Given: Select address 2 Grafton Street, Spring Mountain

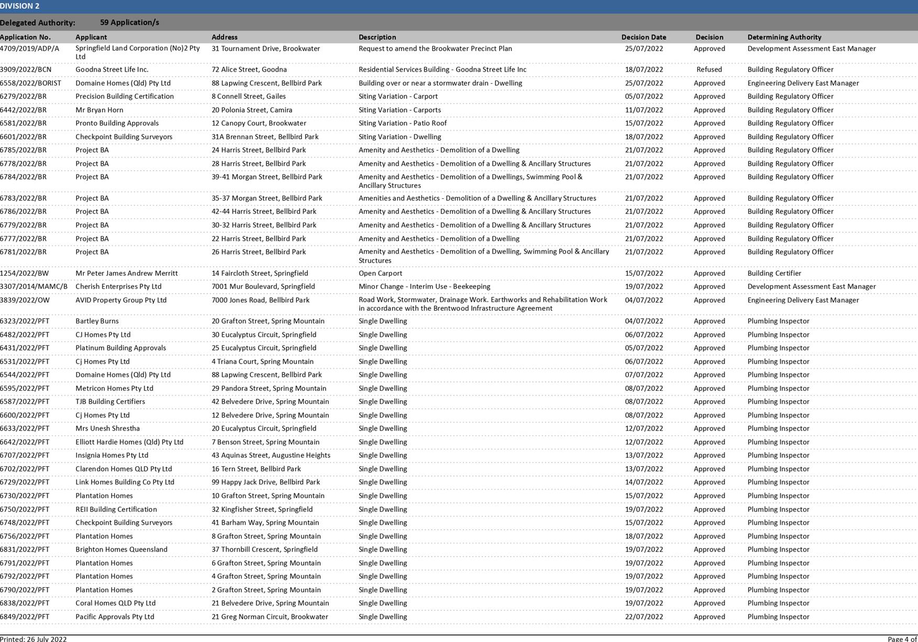Looking at the screenshot, I should point(266,590).
